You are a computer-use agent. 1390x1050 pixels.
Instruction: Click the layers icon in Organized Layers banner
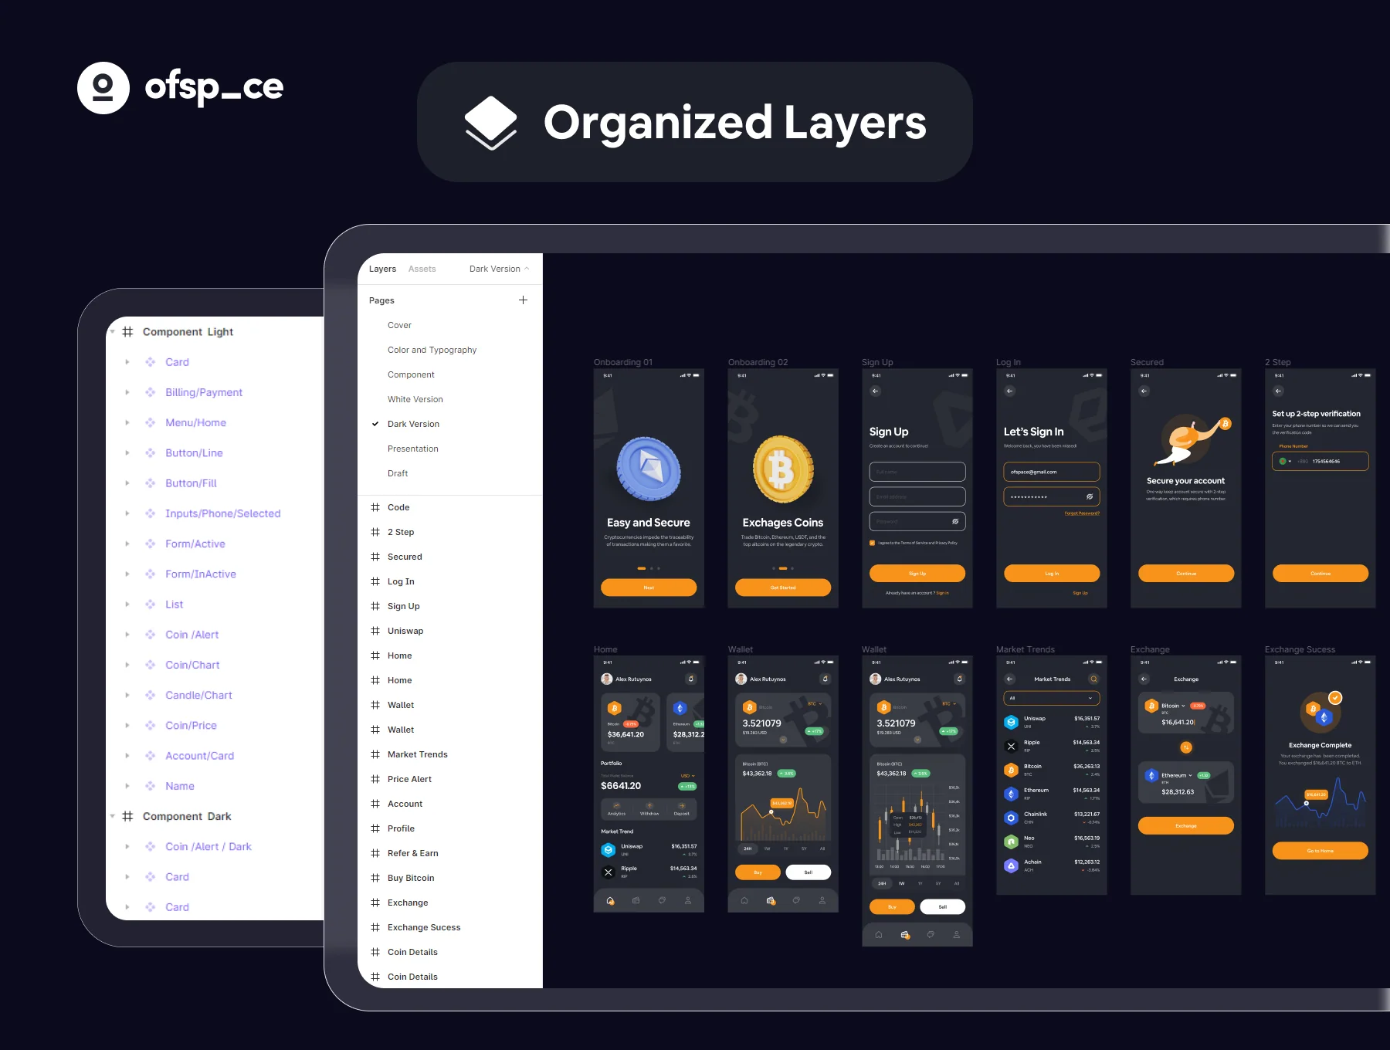point(490,123)
